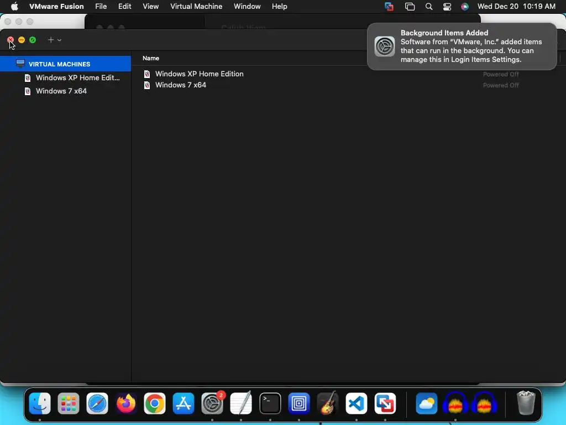566x425 pixels.
Task: Open Visual Studio Code from the Dock
Action: (x=357, y=403)
